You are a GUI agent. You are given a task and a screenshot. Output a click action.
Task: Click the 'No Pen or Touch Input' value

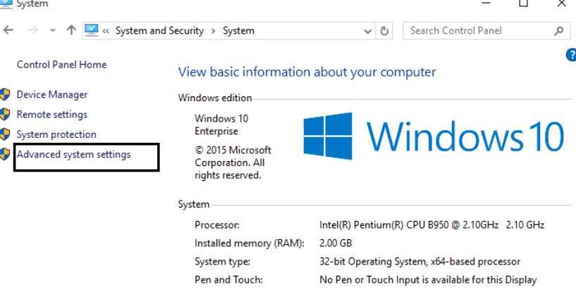point(429,280)
